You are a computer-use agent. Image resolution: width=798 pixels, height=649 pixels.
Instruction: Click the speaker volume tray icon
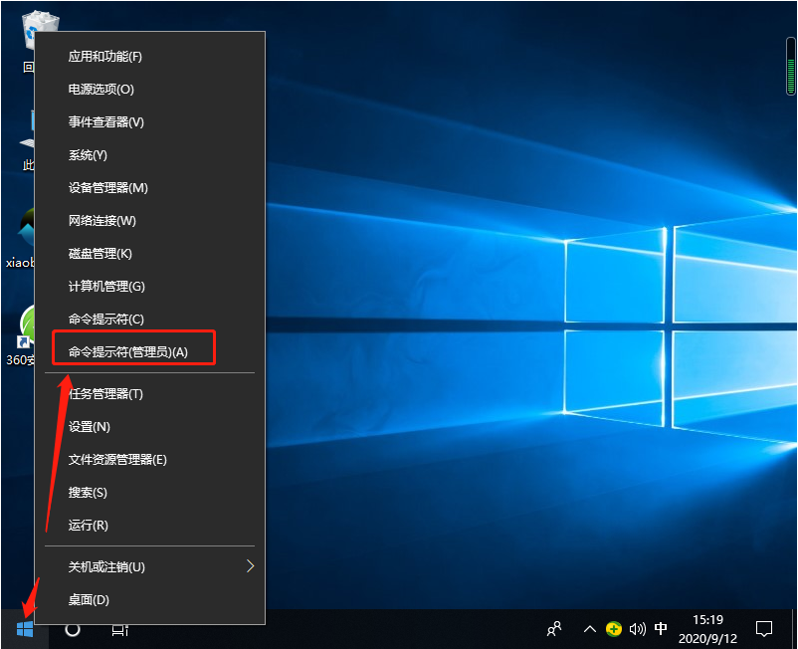[637, 630]
